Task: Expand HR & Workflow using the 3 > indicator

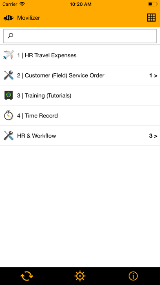Action: 153,136
